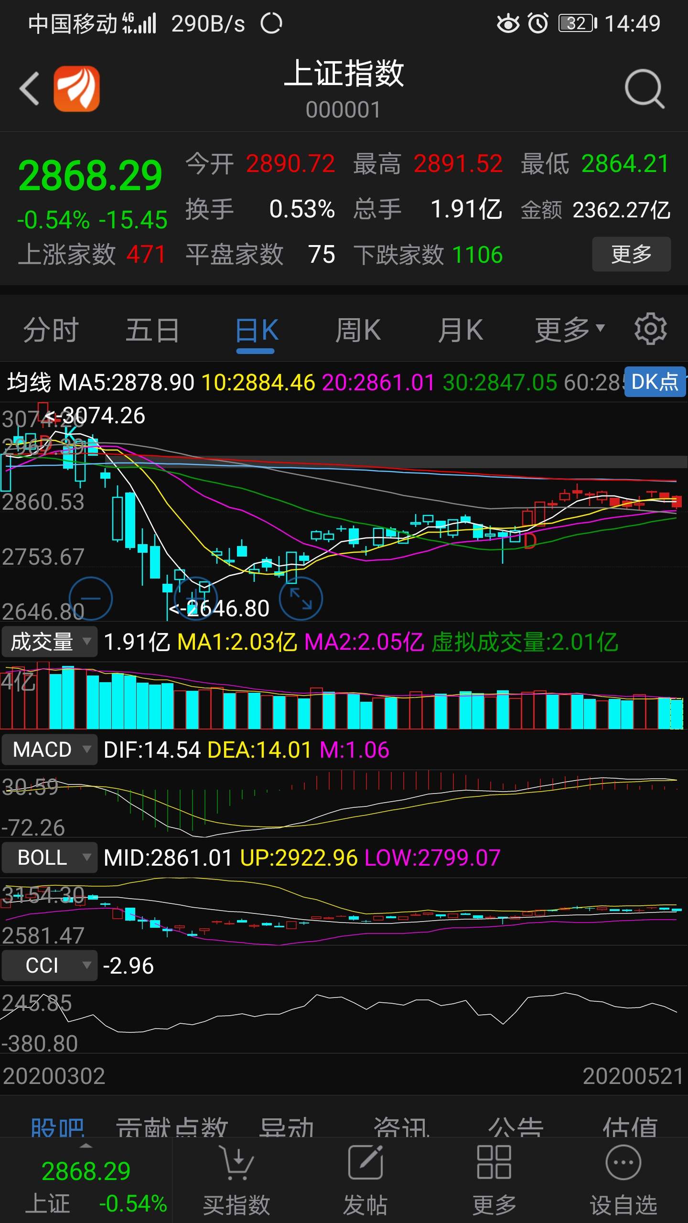The height and width of the screenshot is (1223, 688).
Task: Open the 发帖 post icon
Action: pyautogui.click(x=365, y=1162)
